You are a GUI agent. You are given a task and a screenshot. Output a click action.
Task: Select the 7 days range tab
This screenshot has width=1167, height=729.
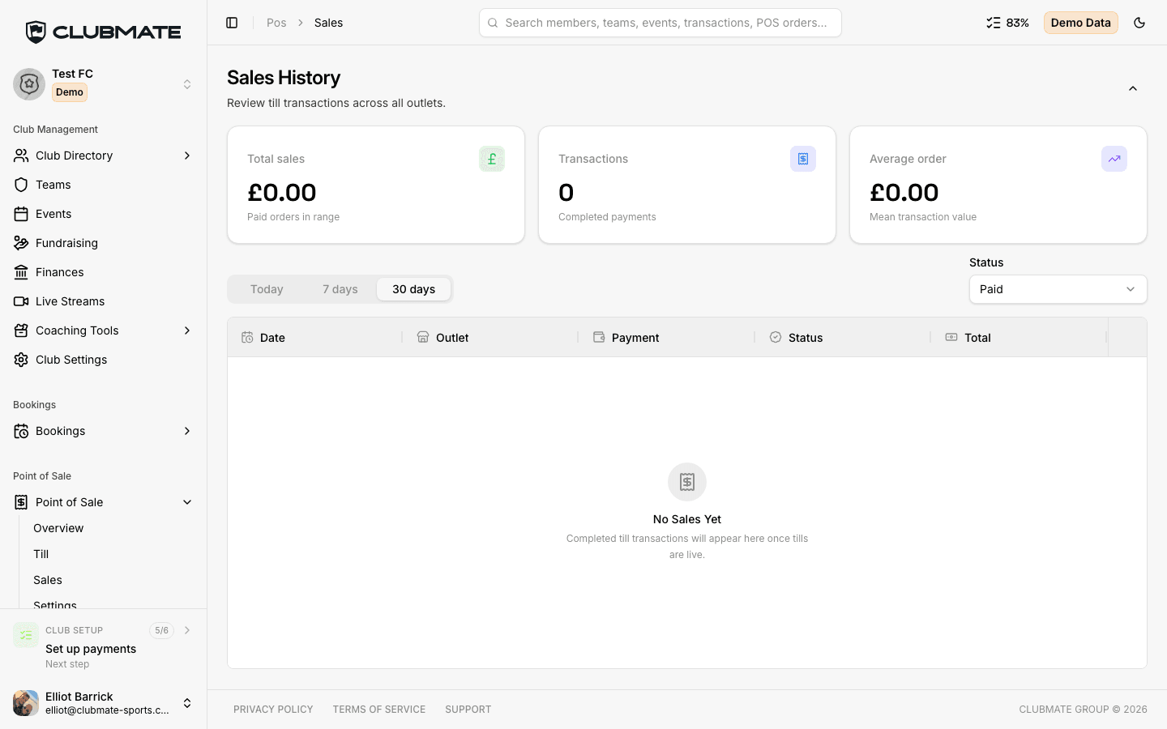340,289
